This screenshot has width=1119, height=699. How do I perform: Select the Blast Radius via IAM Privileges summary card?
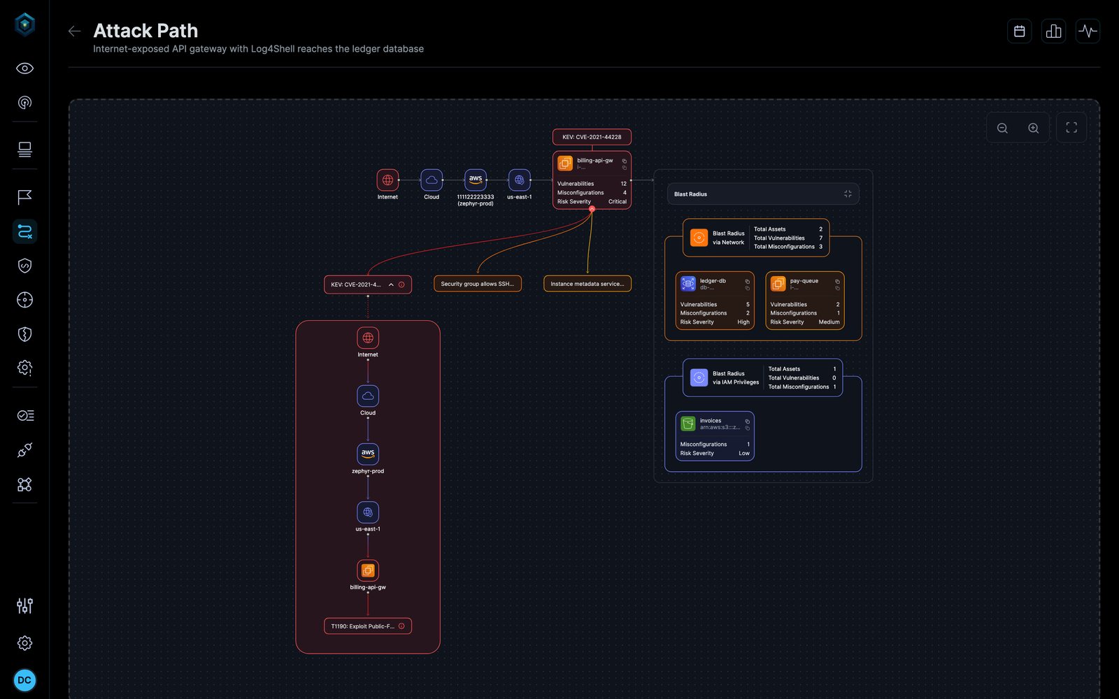click(x=762, y=377)
